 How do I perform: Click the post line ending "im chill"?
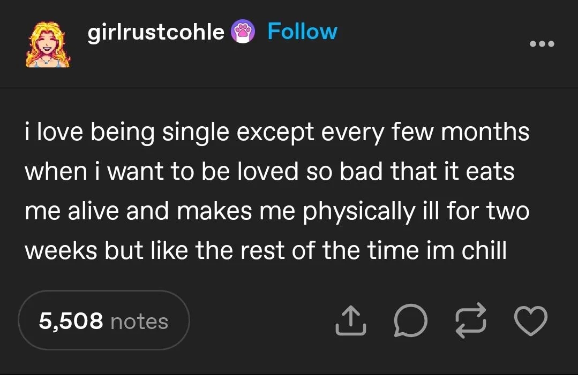point(266,250)
